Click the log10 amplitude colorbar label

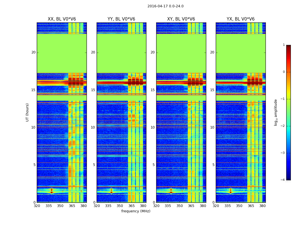click(276, 112)
